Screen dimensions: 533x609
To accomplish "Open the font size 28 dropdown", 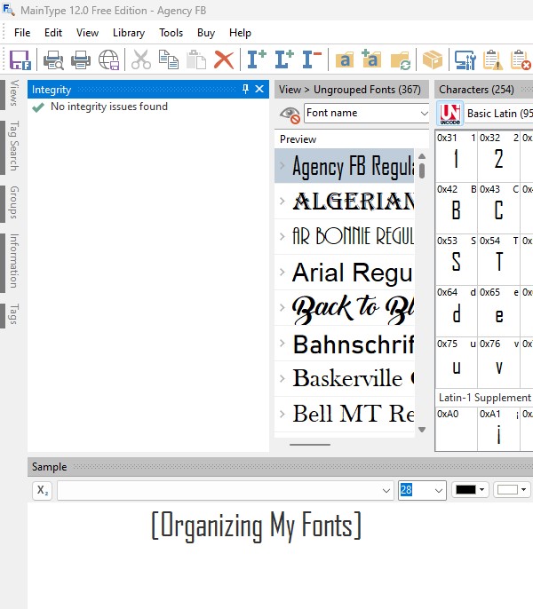I will point(439,491).
